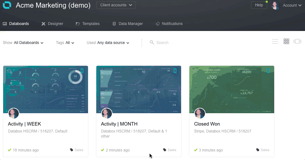Star the Activity | WEEK databoard

point(9,71)
